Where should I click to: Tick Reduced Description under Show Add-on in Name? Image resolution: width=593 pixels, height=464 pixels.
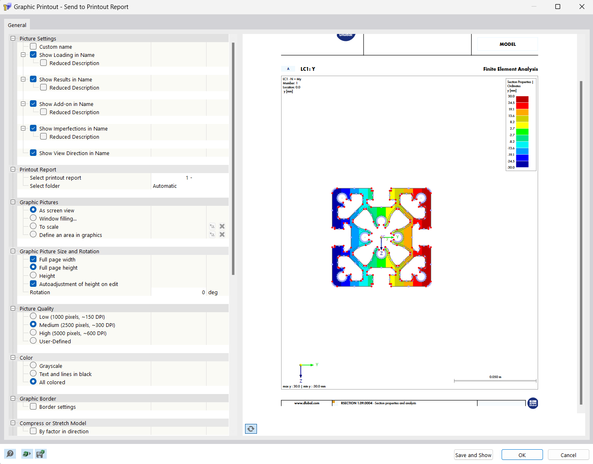click(43, 112)
